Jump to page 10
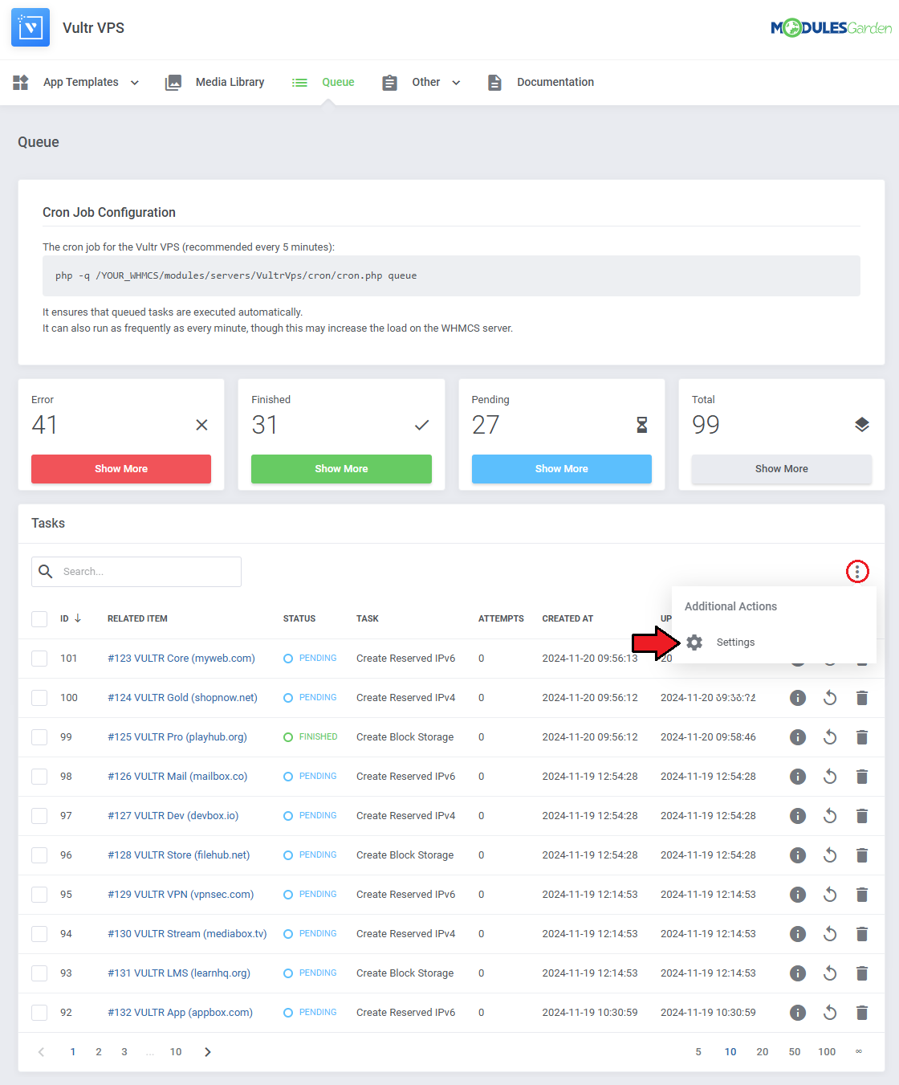 point(176,1052)
